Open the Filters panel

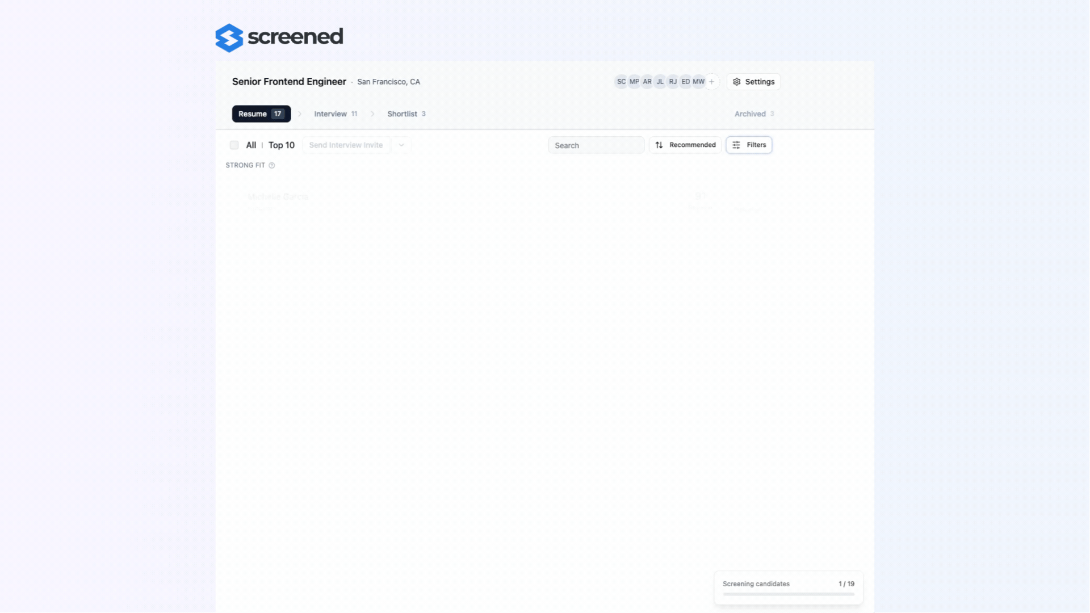[749, 145]
